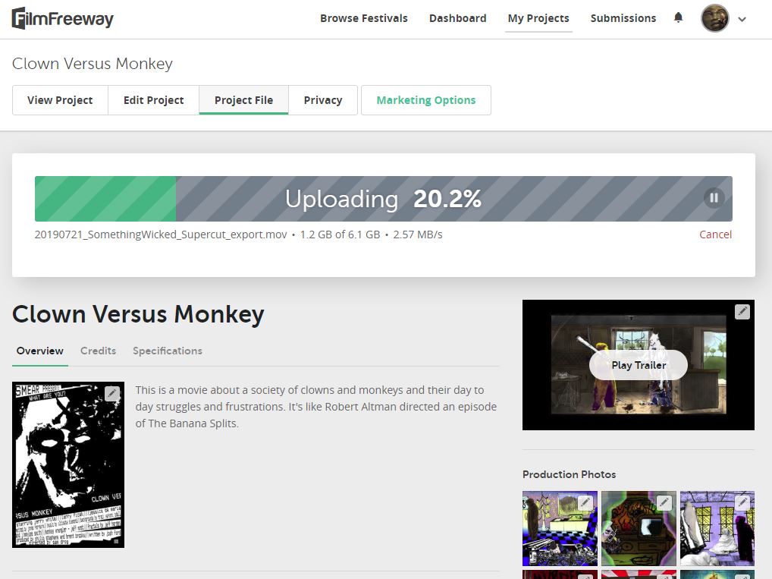Play Trailer button on the video
Viewport: 772px width, 579px height.
pos(638,365)
